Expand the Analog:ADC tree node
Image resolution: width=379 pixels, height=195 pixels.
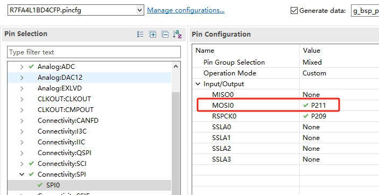click(22, 67)
